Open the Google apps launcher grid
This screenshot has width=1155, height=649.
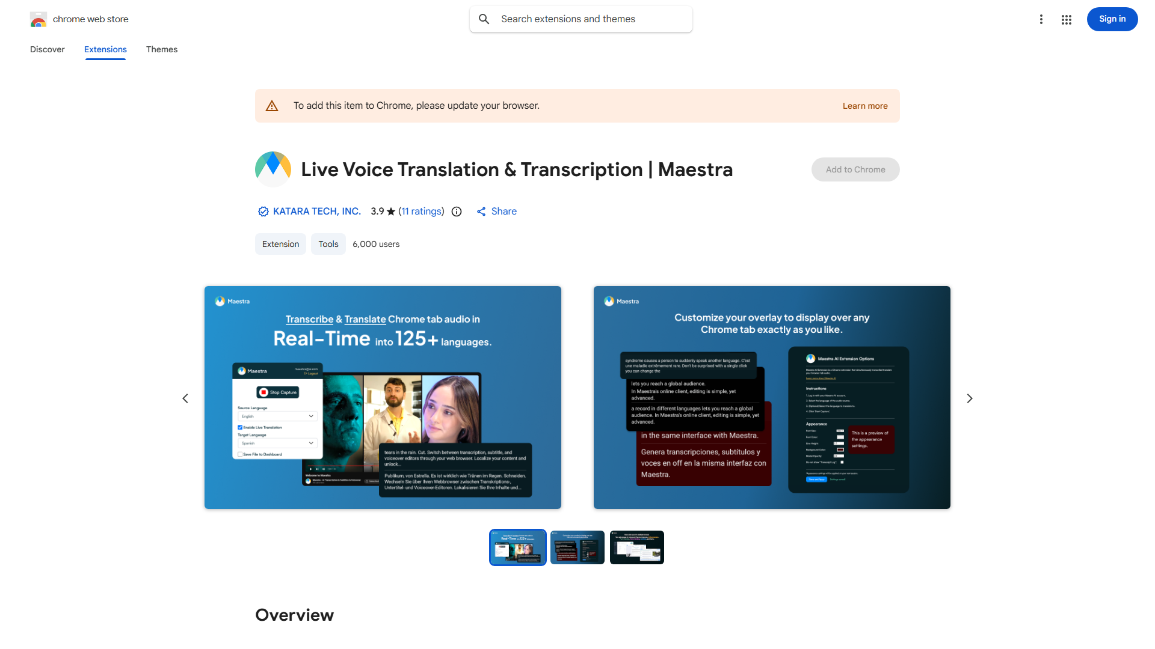point(1066,19)
